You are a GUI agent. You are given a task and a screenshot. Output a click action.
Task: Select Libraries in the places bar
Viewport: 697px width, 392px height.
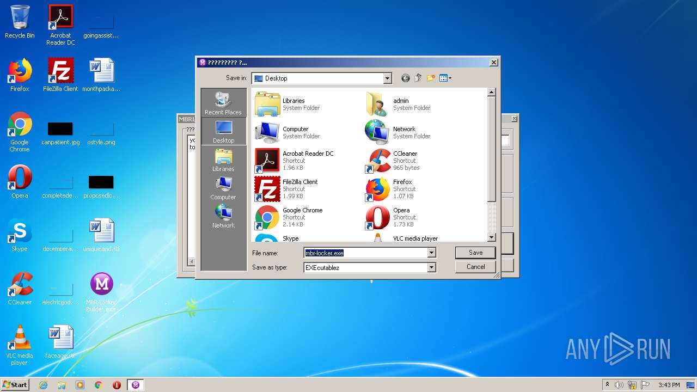point(223,160)
